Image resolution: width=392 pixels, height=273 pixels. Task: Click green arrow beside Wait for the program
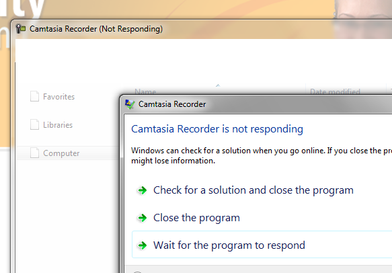pos(143,245)
